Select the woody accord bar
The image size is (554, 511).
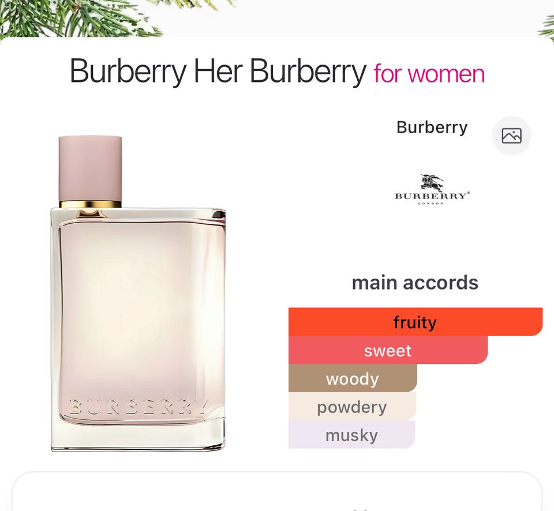tap(353, 378)
